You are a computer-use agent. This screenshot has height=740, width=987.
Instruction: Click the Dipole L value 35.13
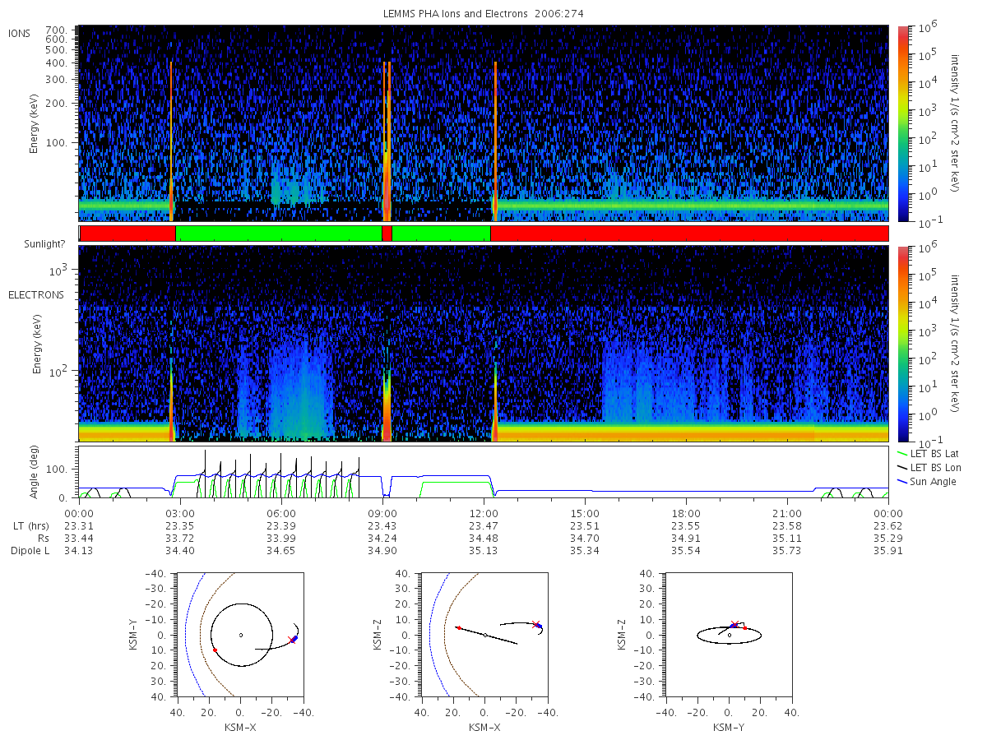[484, 550]
